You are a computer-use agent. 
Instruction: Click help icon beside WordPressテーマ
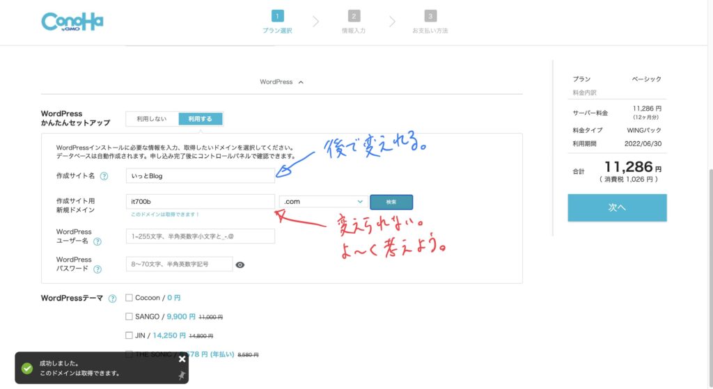click(112, 299)
